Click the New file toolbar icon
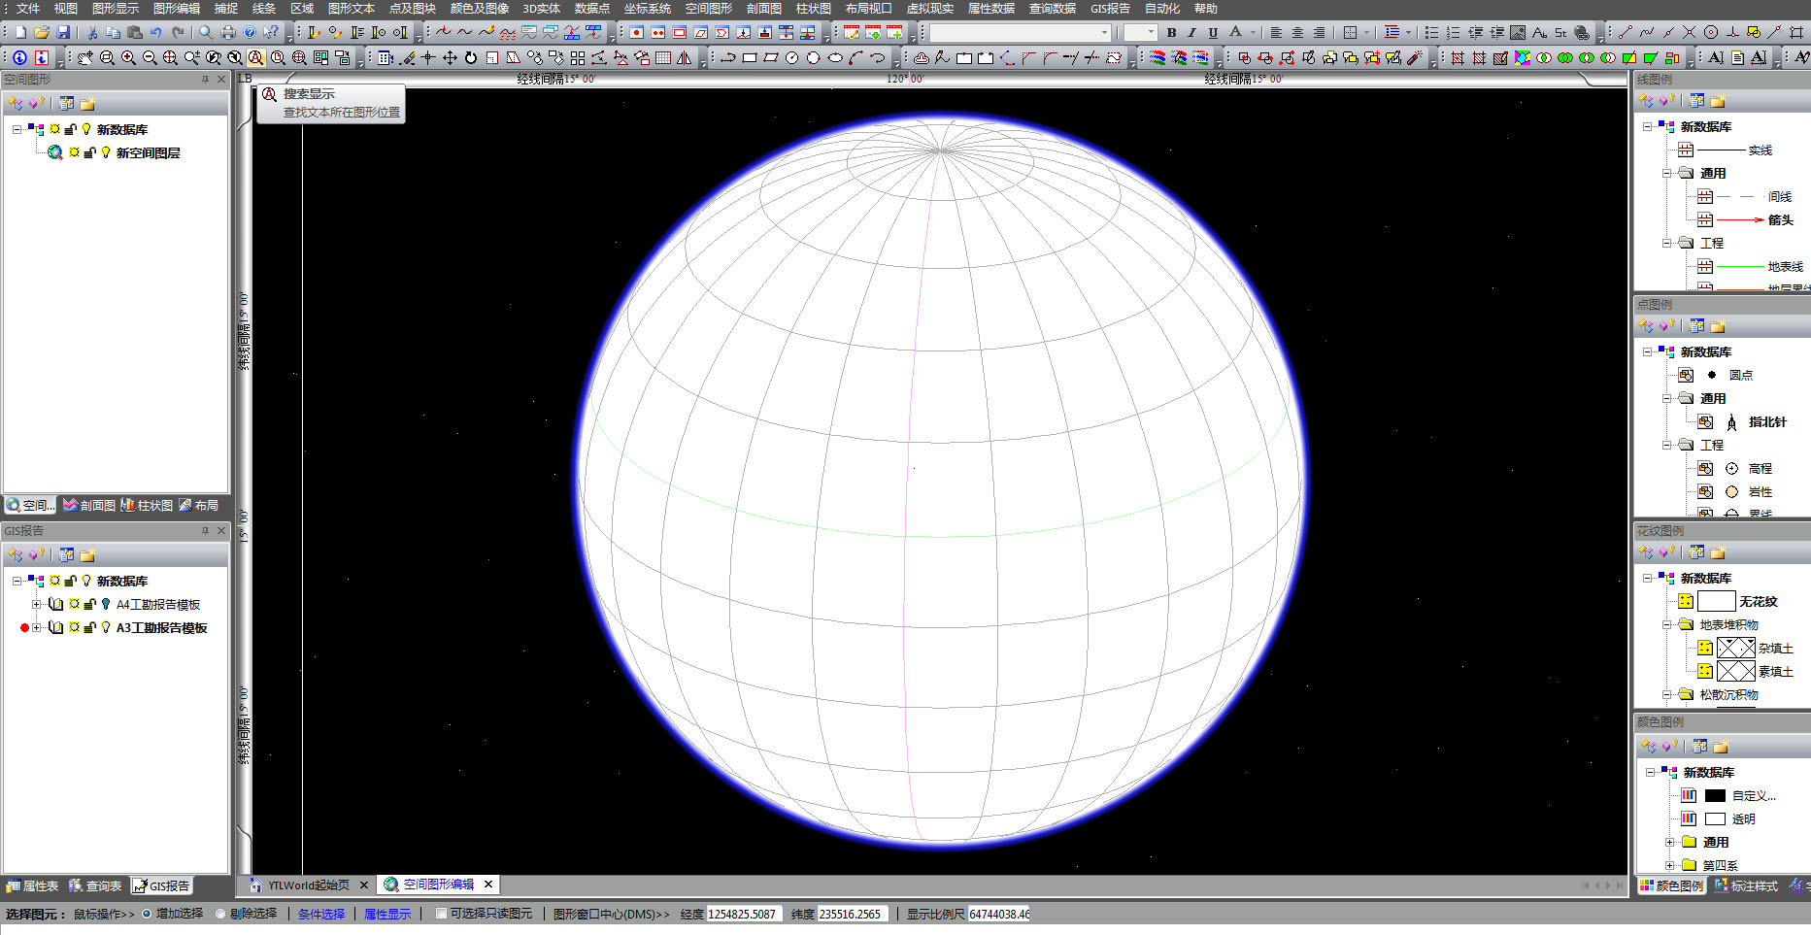Viewport: 1811px width, 935px height. coord(20,32)
